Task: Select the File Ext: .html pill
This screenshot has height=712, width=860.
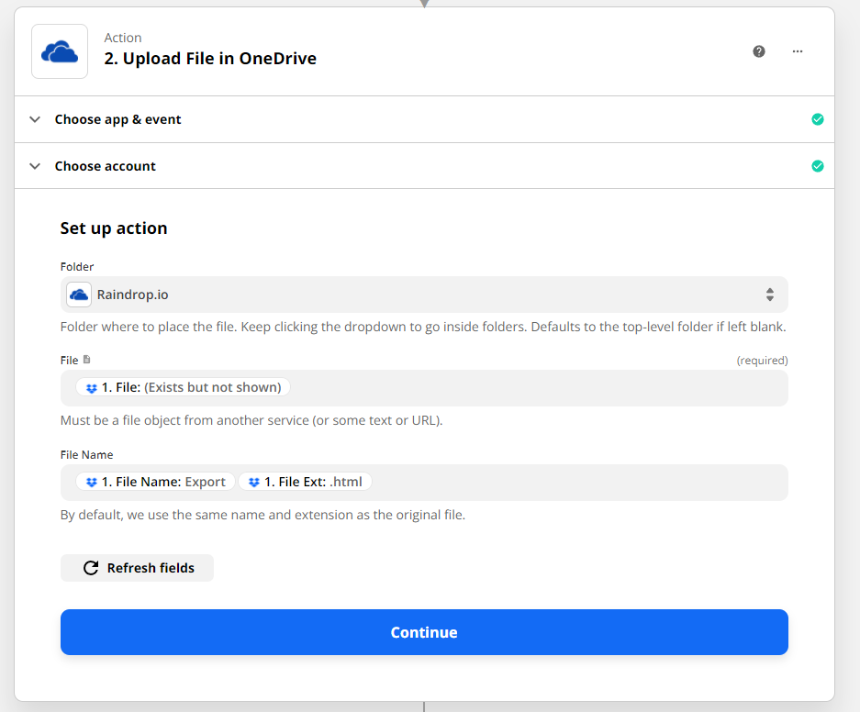Action: pyautogui.click(x=306, y=482)
